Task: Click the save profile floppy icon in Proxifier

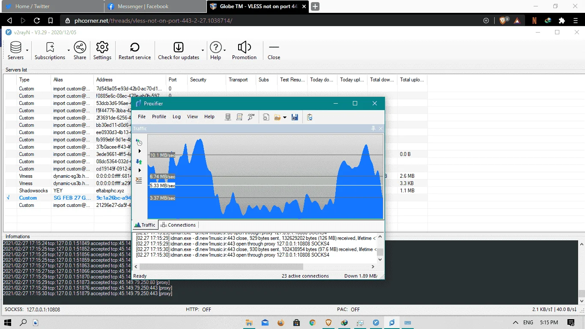Action: [295, 117]
